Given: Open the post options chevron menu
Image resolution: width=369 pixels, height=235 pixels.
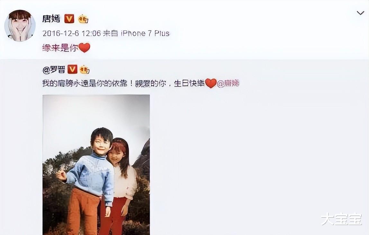Looking at the screenshot, I should [x=360, y=13].
